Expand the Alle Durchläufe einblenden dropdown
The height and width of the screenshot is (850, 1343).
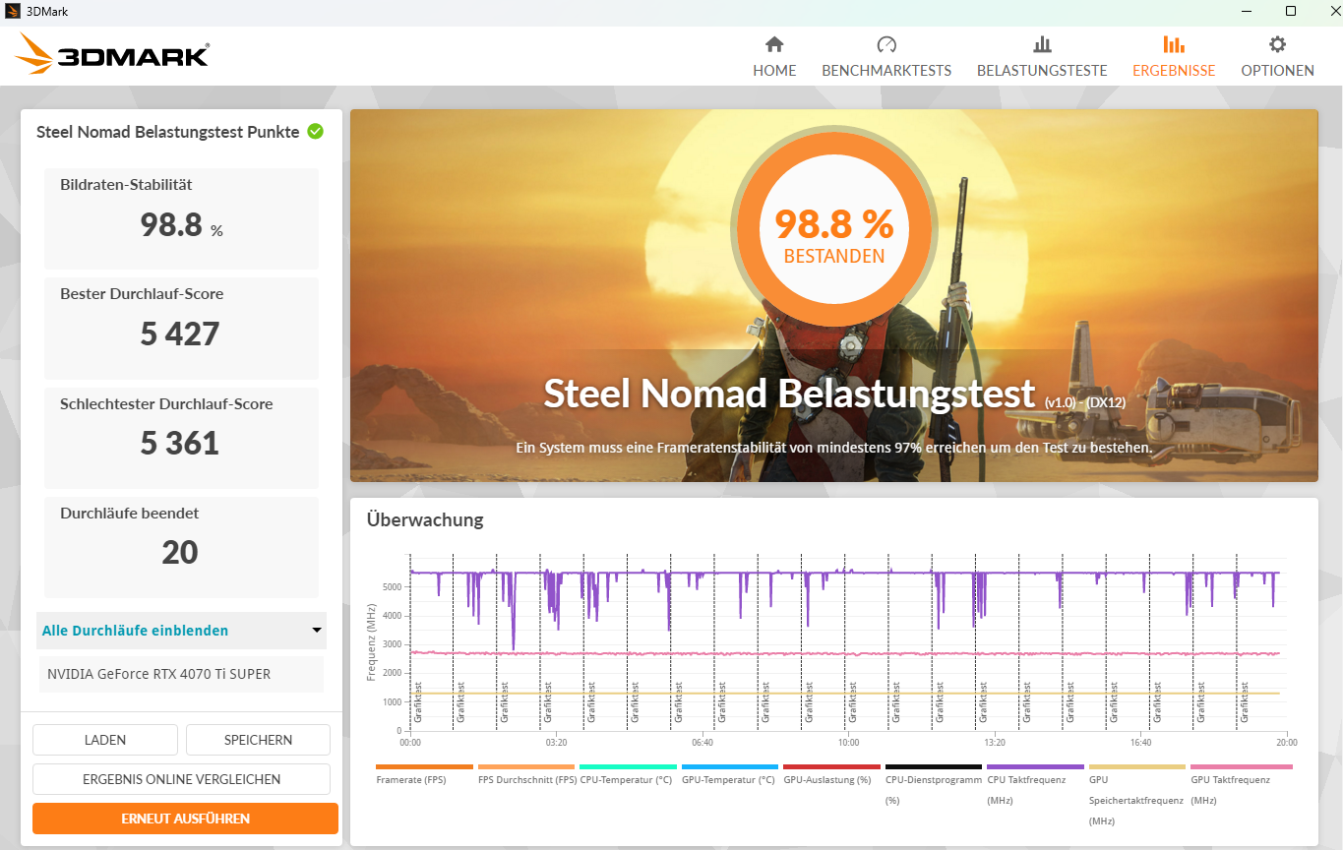(x=181, y=631)
